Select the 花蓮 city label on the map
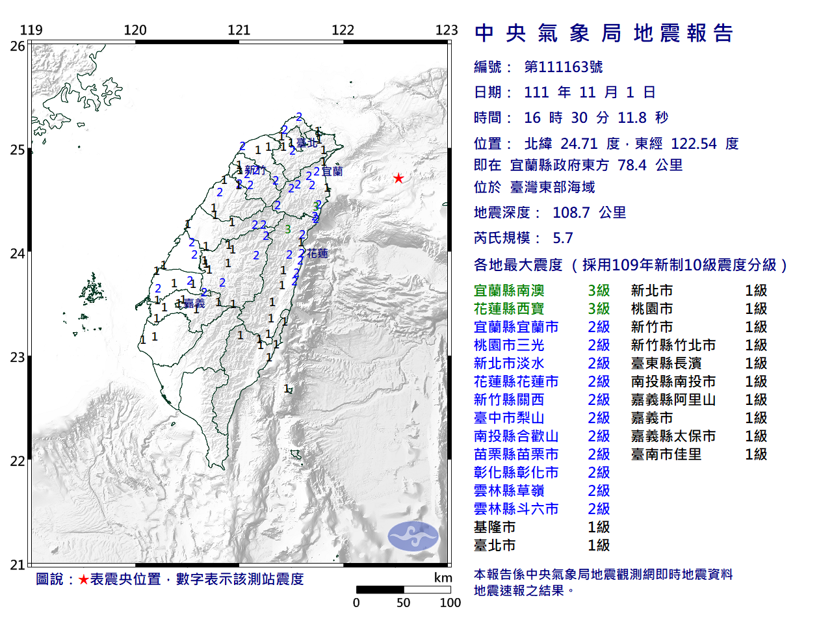 [x=317, y=253]
